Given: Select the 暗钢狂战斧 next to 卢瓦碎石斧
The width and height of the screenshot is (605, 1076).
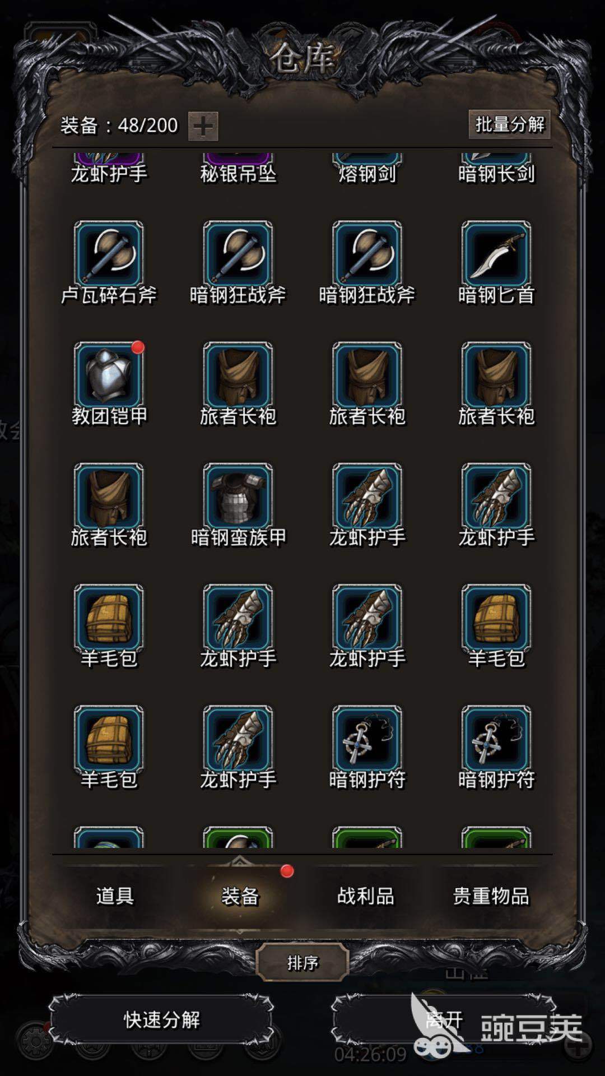Looking at the screenshot, I should [238, 253].
